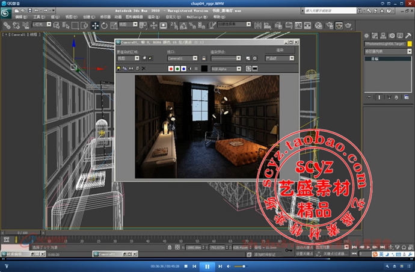
Task: Click Print Image icon in frame window
Action: point(137,69)
